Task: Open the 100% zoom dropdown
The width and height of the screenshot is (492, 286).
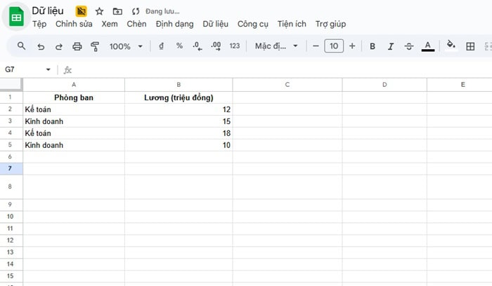Action: point(126,46)
